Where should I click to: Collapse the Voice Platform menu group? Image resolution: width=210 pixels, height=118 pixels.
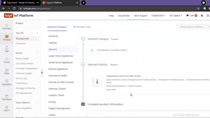(37, 103)
